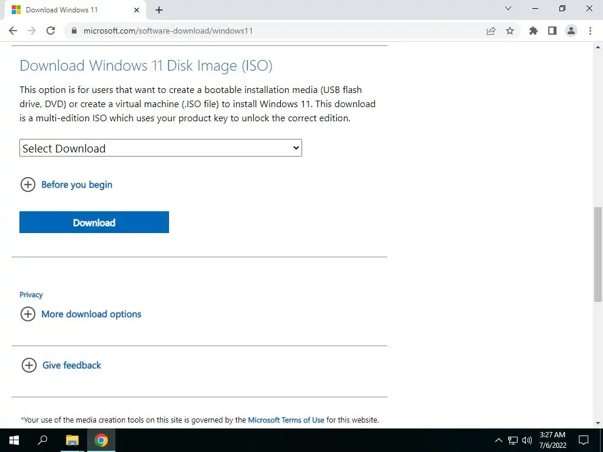The width and height of the screenshot is (603, 452).
Task: Expand the Give feedback section
Action: point(61,365)
